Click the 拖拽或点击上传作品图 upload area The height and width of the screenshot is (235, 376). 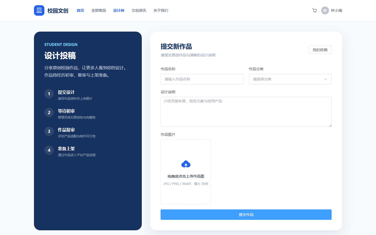(186, 172)
